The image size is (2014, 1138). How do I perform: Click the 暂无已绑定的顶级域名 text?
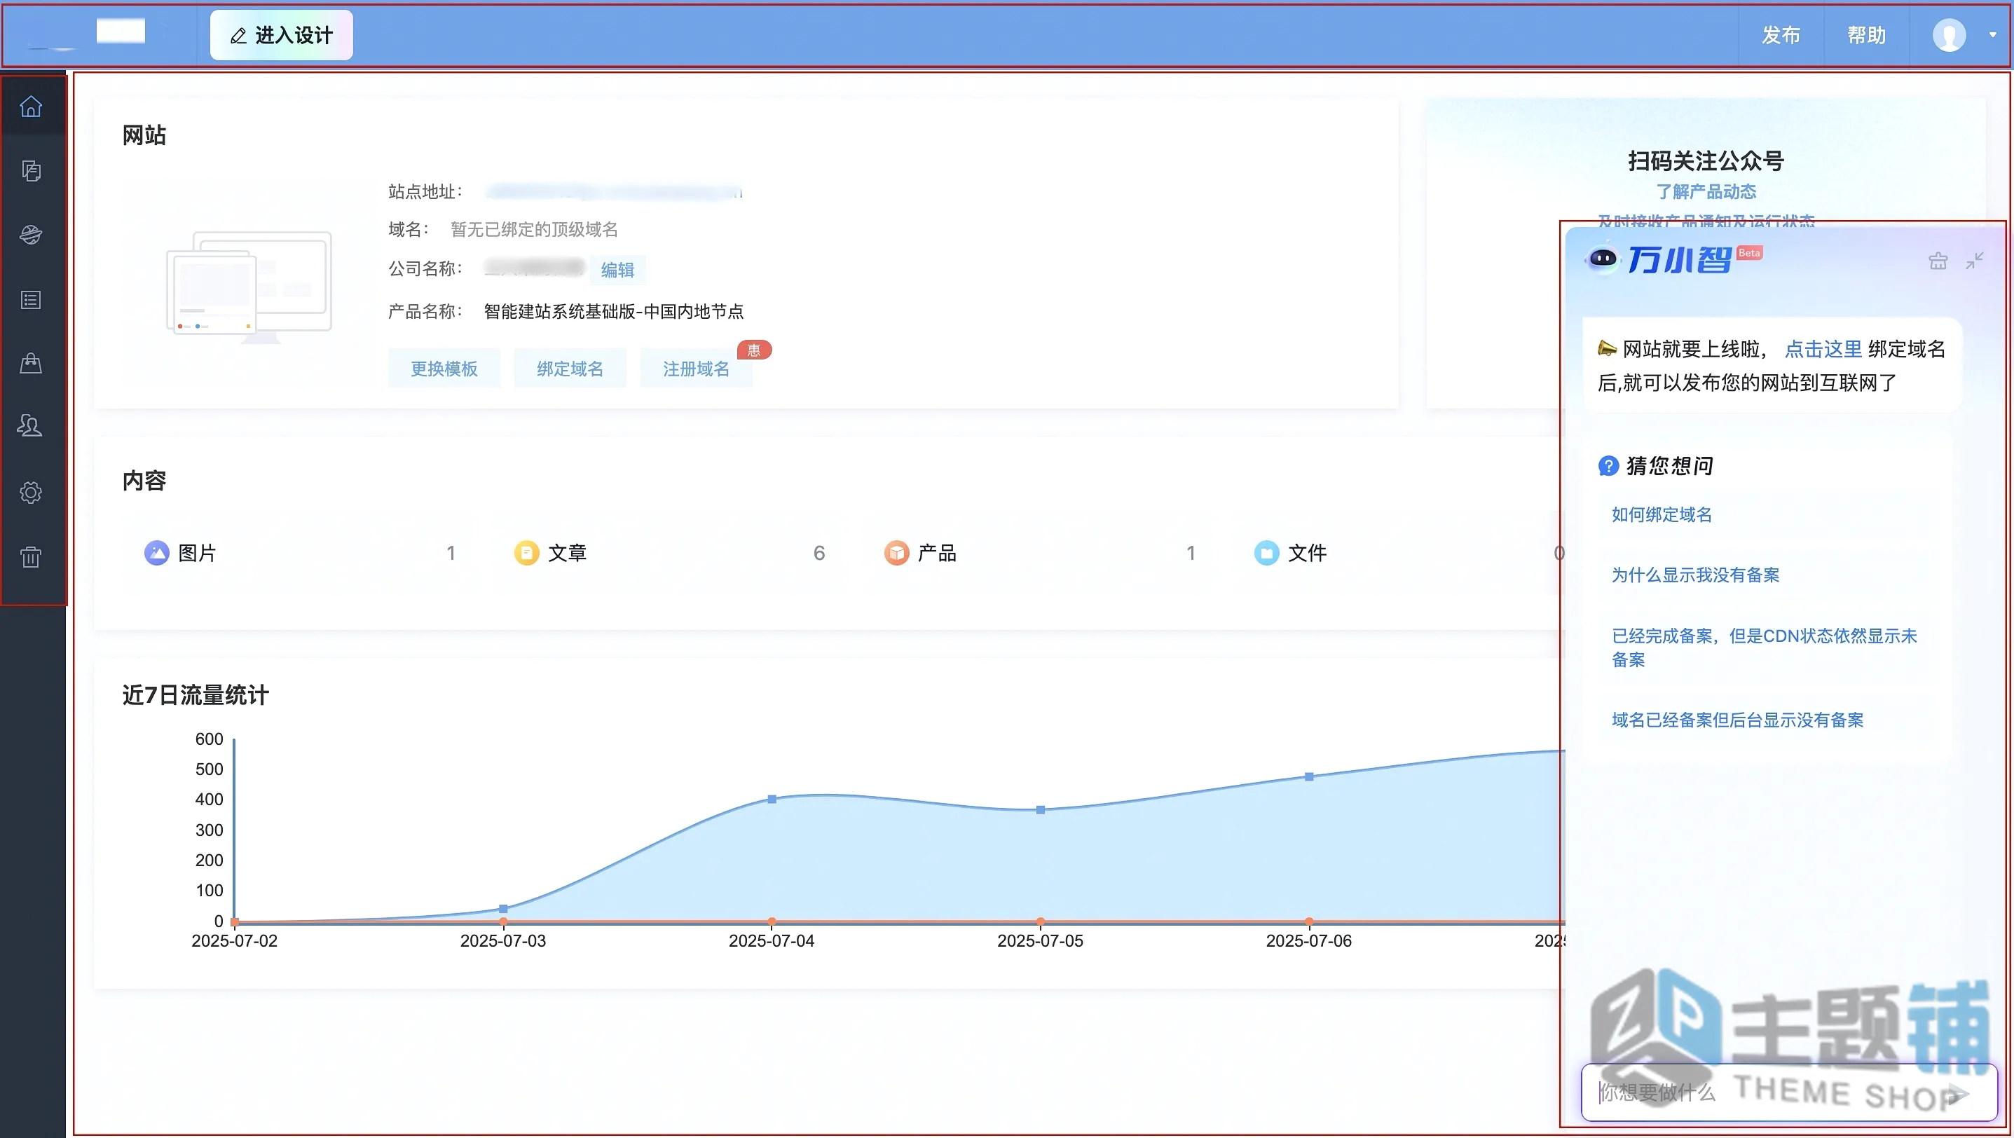[x=534, y=229]
